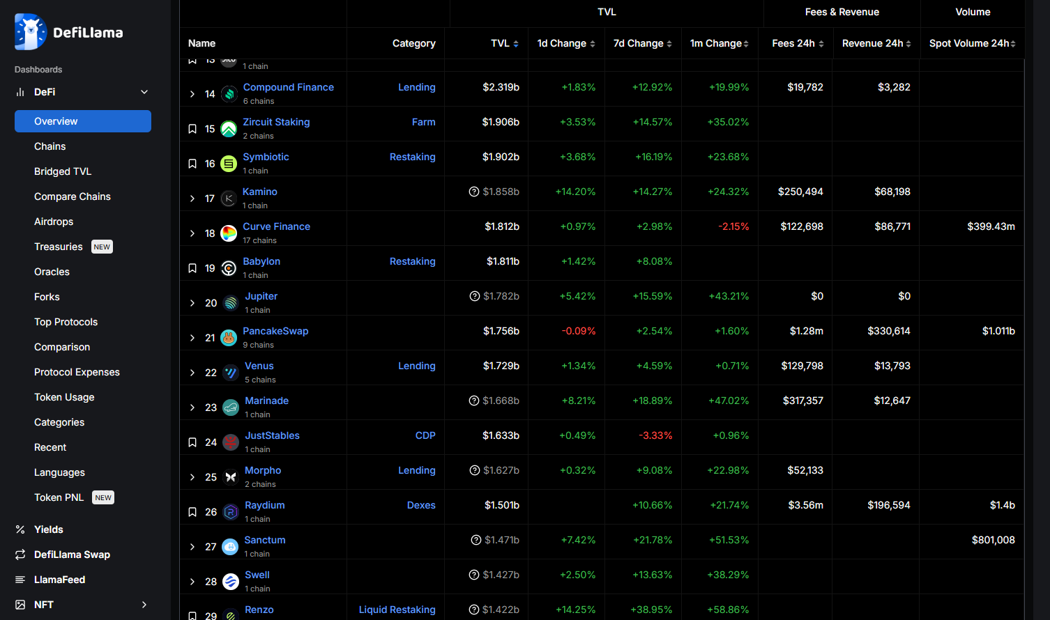Viewport: 1050px width, 620px height.
Task: Click the question mark icon beside Kamino TVL
Action: (474, 192)
